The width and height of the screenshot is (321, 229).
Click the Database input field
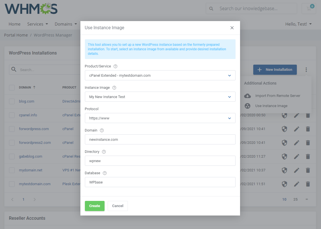coord(160,182)
